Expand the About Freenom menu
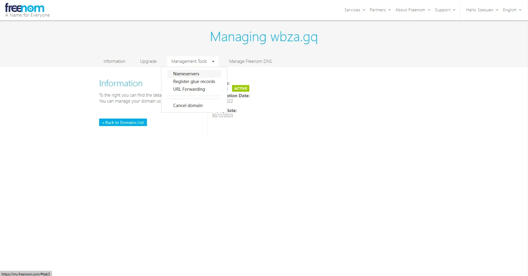The height and width of the screenshot is (276, 528). tap(413, 10)
